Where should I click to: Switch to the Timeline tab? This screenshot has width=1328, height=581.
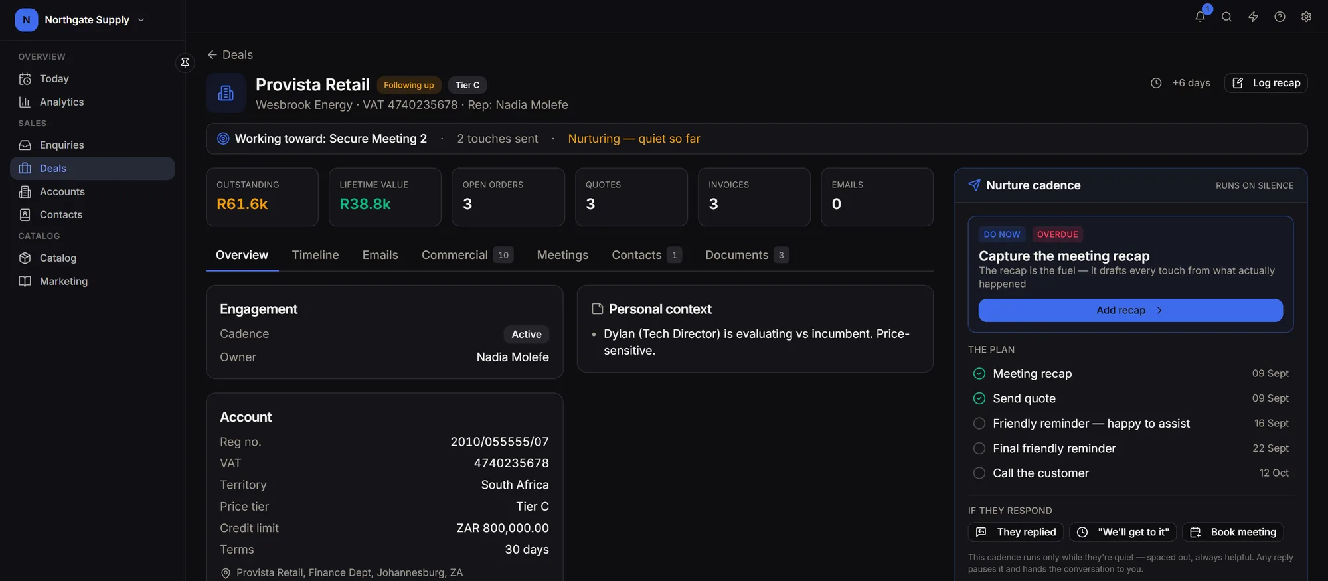tap(315, 255)
